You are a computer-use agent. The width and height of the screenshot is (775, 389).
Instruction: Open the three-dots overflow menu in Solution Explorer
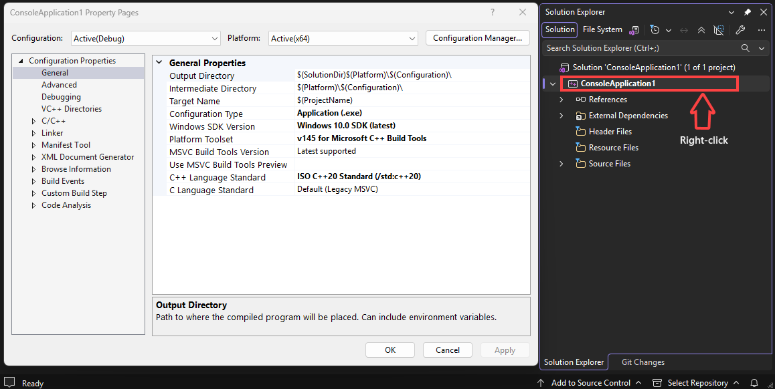point(762,30)
